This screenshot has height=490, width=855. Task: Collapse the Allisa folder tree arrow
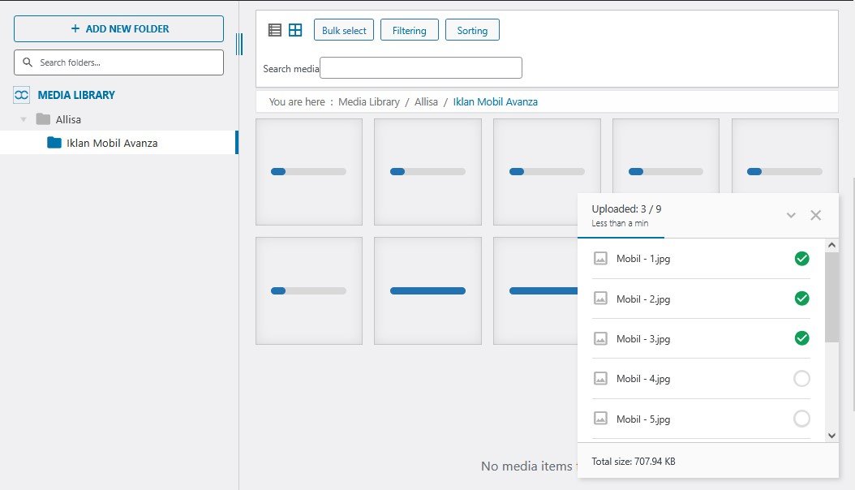click(24, 119)
